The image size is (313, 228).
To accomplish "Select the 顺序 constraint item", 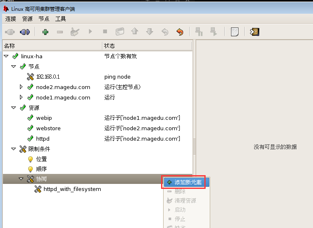I will point(41,169).
